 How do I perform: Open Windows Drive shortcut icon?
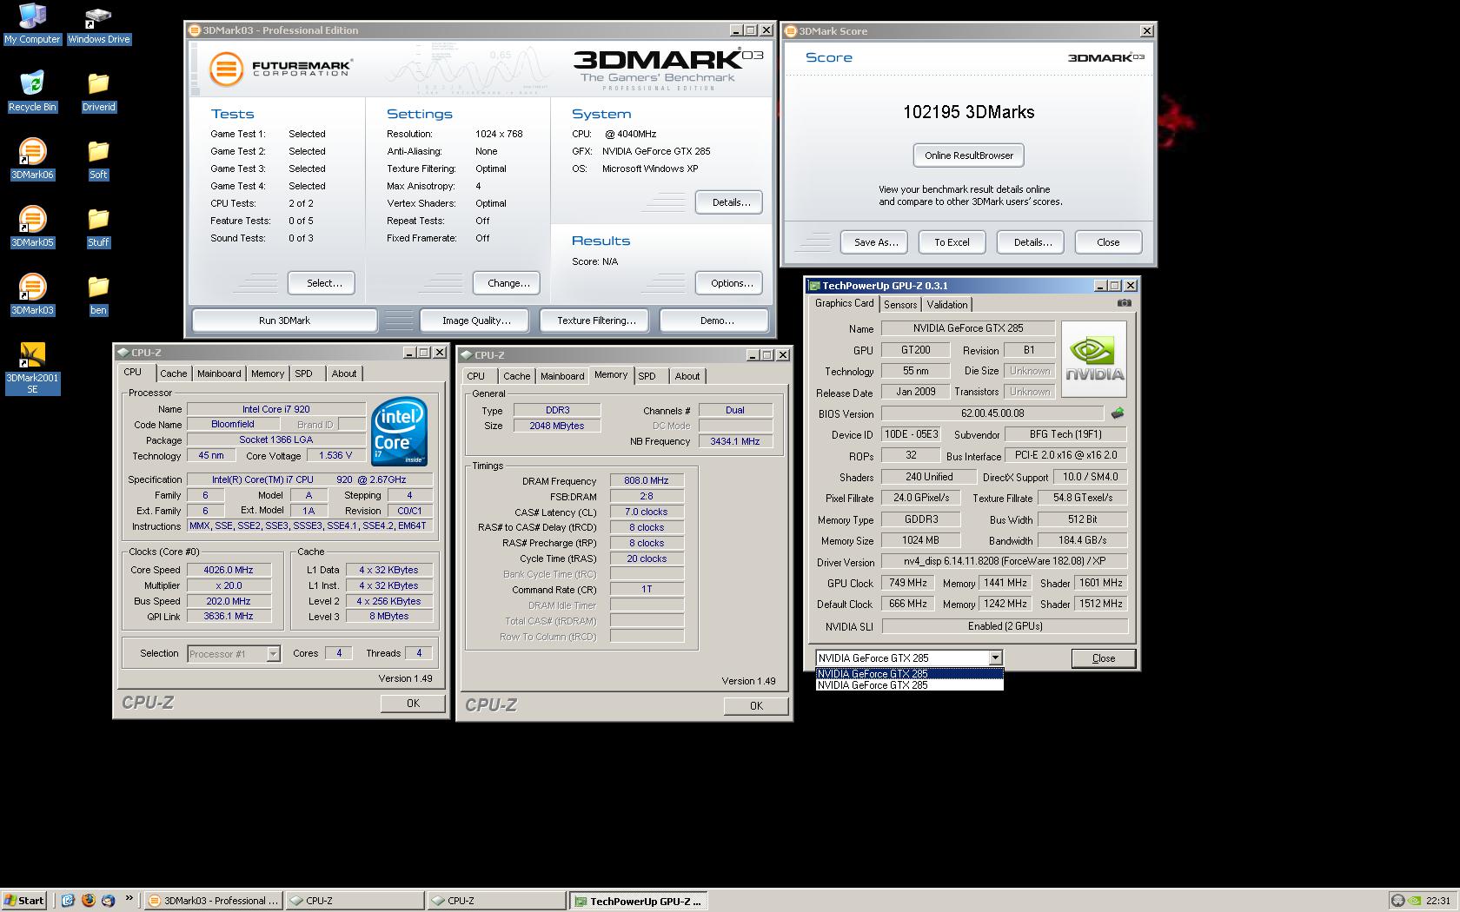coord(98,23)
